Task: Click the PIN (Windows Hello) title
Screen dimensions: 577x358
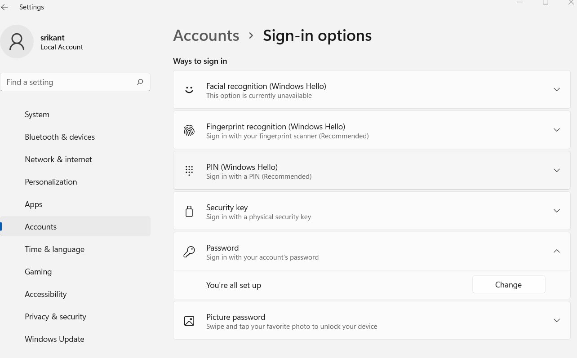Action: click(242, 167)
